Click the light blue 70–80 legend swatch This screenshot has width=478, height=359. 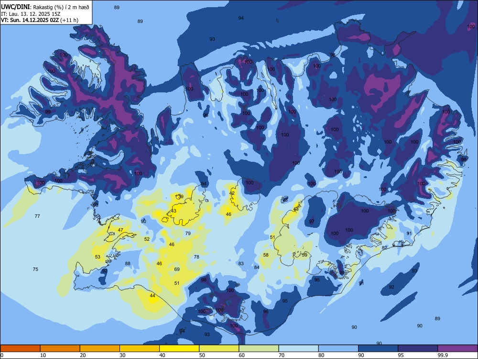point(298,348)
